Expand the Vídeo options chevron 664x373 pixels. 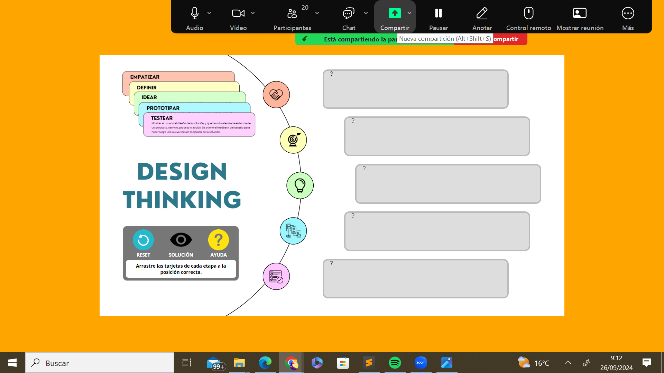253,13
